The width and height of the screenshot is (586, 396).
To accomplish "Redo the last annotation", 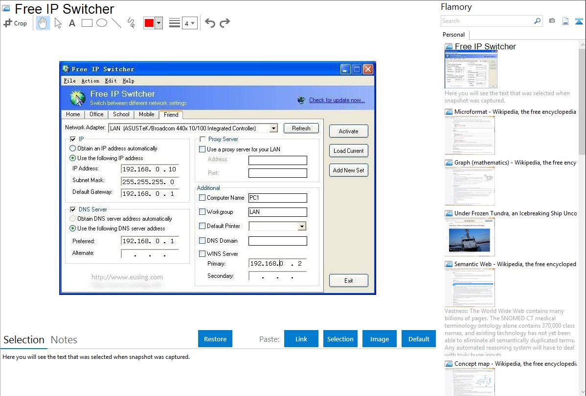I will click(x=225, y=23).
